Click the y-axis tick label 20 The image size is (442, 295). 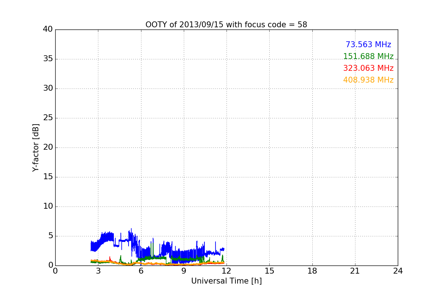(x=48, y=147)
